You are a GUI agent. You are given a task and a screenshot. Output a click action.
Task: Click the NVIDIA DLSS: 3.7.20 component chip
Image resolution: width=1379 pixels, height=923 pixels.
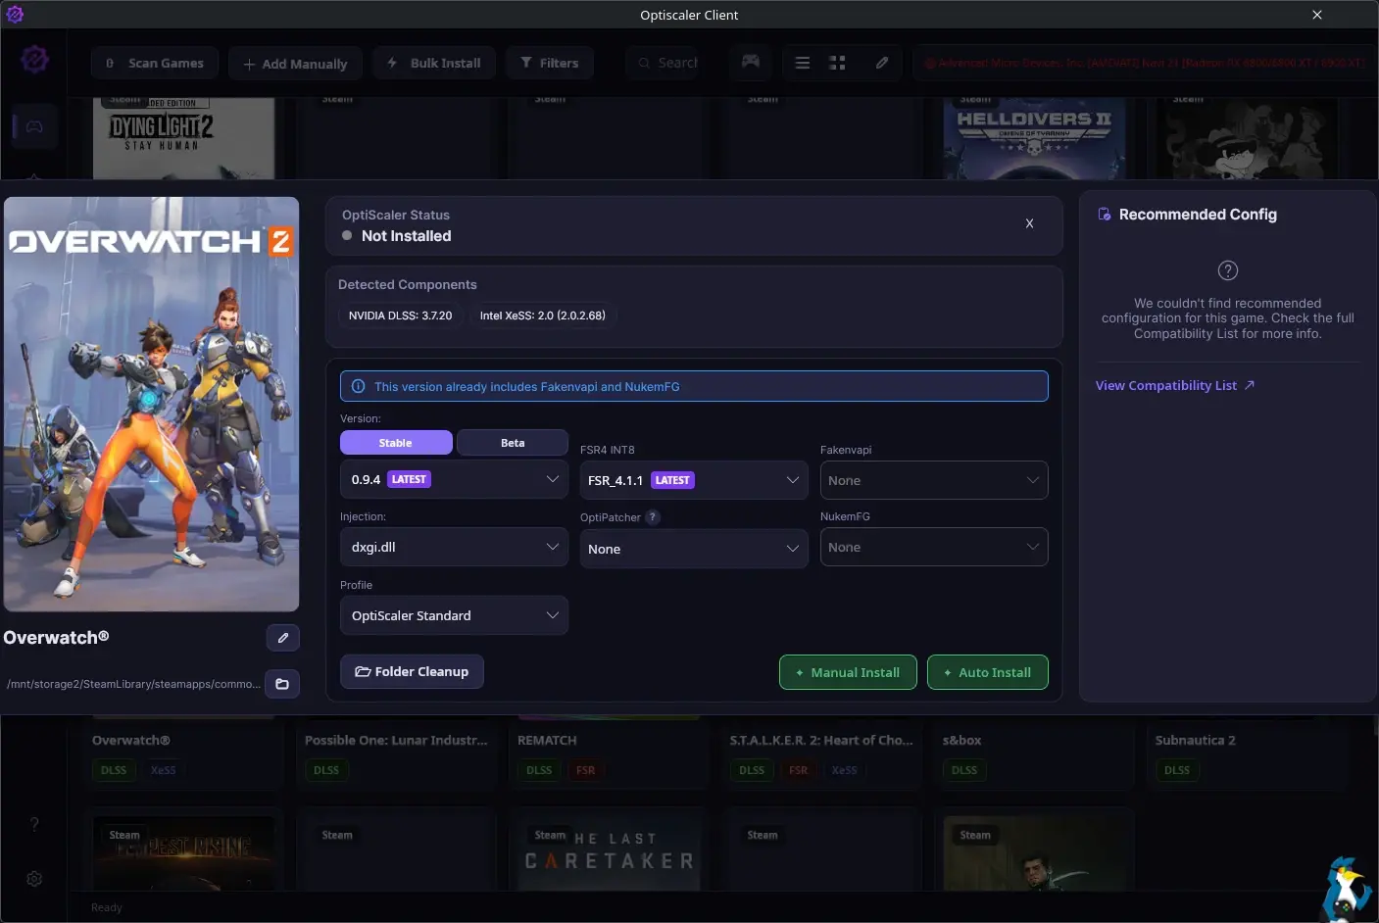[400, 316]
